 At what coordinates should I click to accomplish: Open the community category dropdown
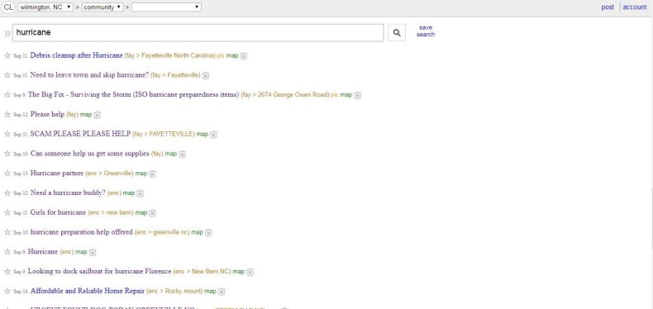pos(102,7)
